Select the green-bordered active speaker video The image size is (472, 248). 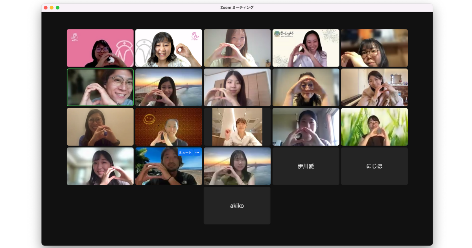100,87
